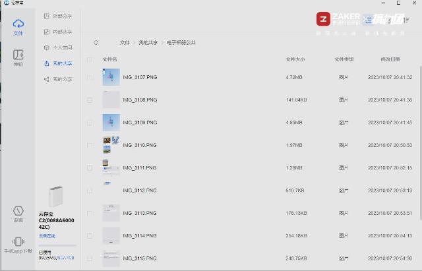
Task: Click the sort icon at top right
Action: coord(406,20)
